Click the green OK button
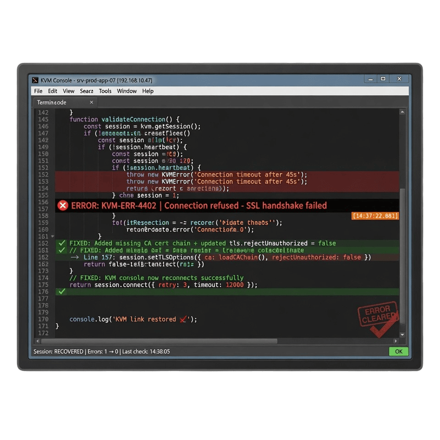The height and width of the screenshot is (440, 440). pos(398,352)
